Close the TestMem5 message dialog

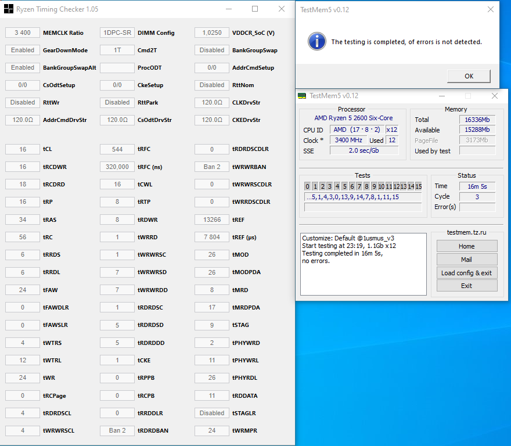[491, 9]
